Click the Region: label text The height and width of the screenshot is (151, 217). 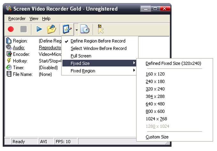(x=20, y=41)
